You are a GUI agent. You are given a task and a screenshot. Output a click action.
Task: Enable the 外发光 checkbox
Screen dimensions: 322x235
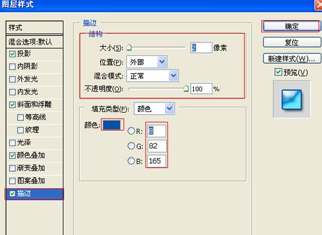point(12,79)
